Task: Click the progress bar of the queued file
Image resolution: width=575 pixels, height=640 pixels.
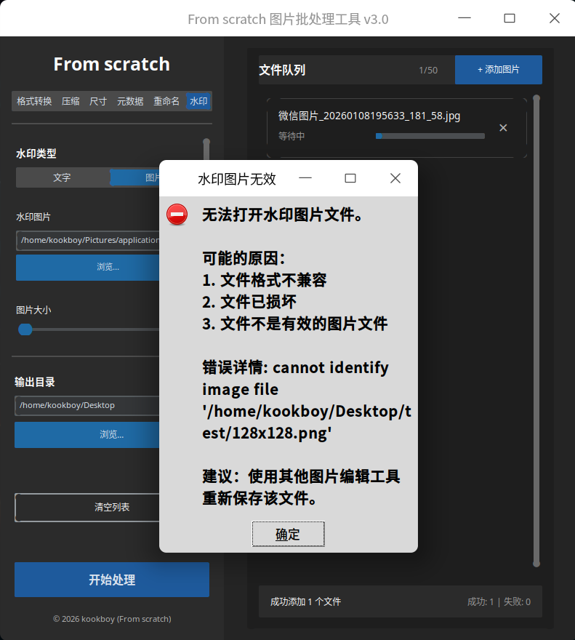Action: point(430,136)
